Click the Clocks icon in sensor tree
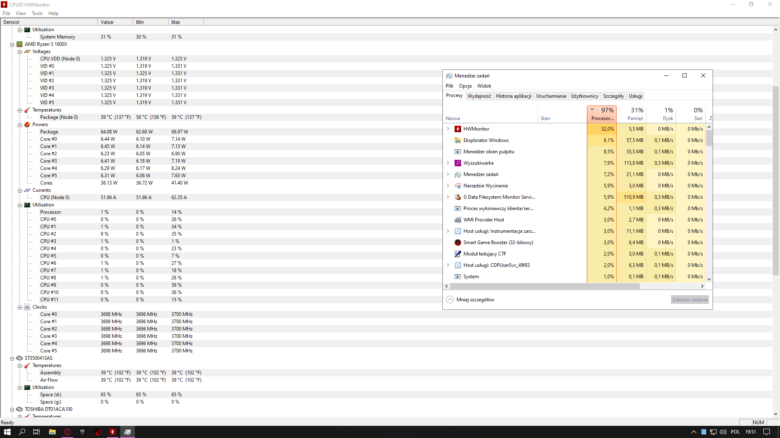This screenshot has width=780, height=438. click(27, 307)
